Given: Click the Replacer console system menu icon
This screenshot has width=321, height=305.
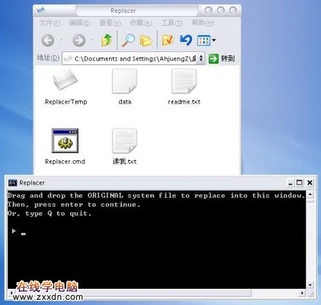Looking at the screenshot, I should (12, 183).
